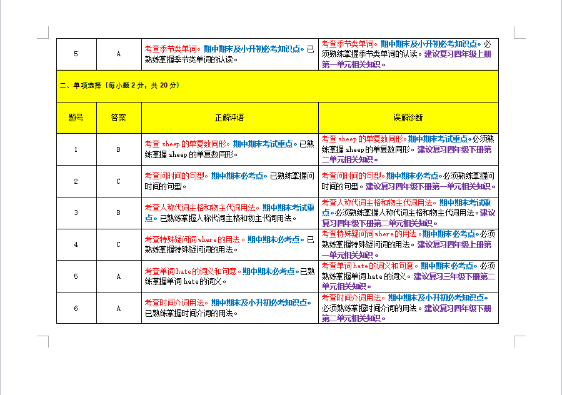Click the purple "建议复习三年级下册第二单元" text

[454, 276]
